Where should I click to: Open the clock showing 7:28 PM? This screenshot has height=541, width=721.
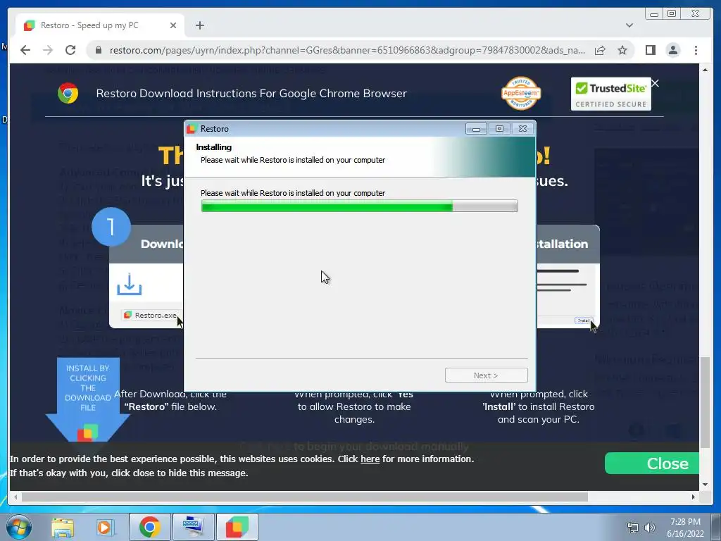click(685, 527)
